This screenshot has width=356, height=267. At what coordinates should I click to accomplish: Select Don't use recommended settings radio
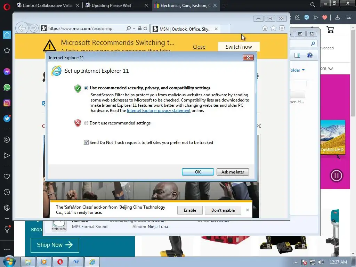coord(86,123)
